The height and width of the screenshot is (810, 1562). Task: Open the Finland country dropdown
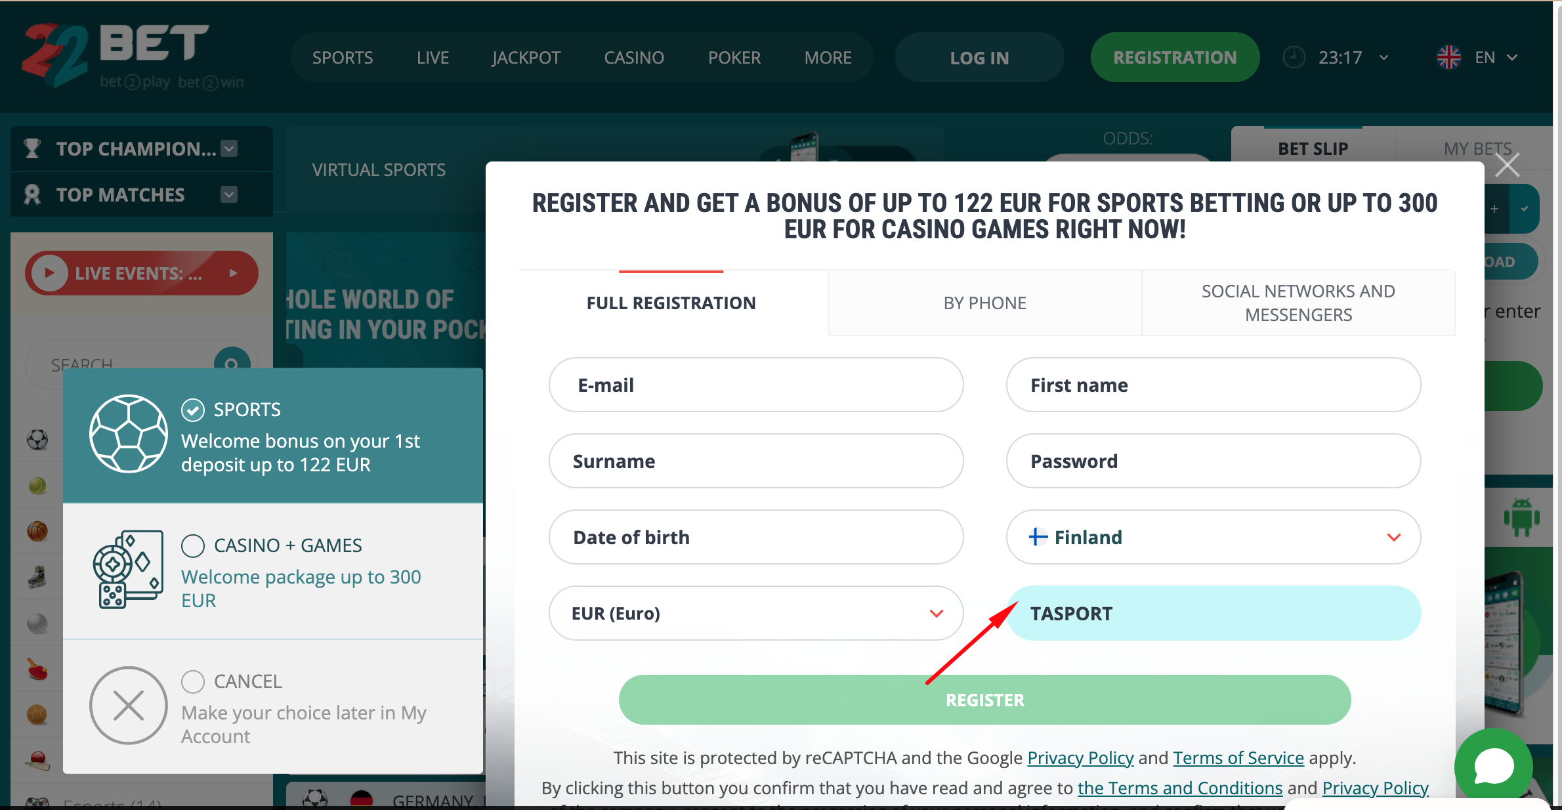click(x=1213, y=537)
